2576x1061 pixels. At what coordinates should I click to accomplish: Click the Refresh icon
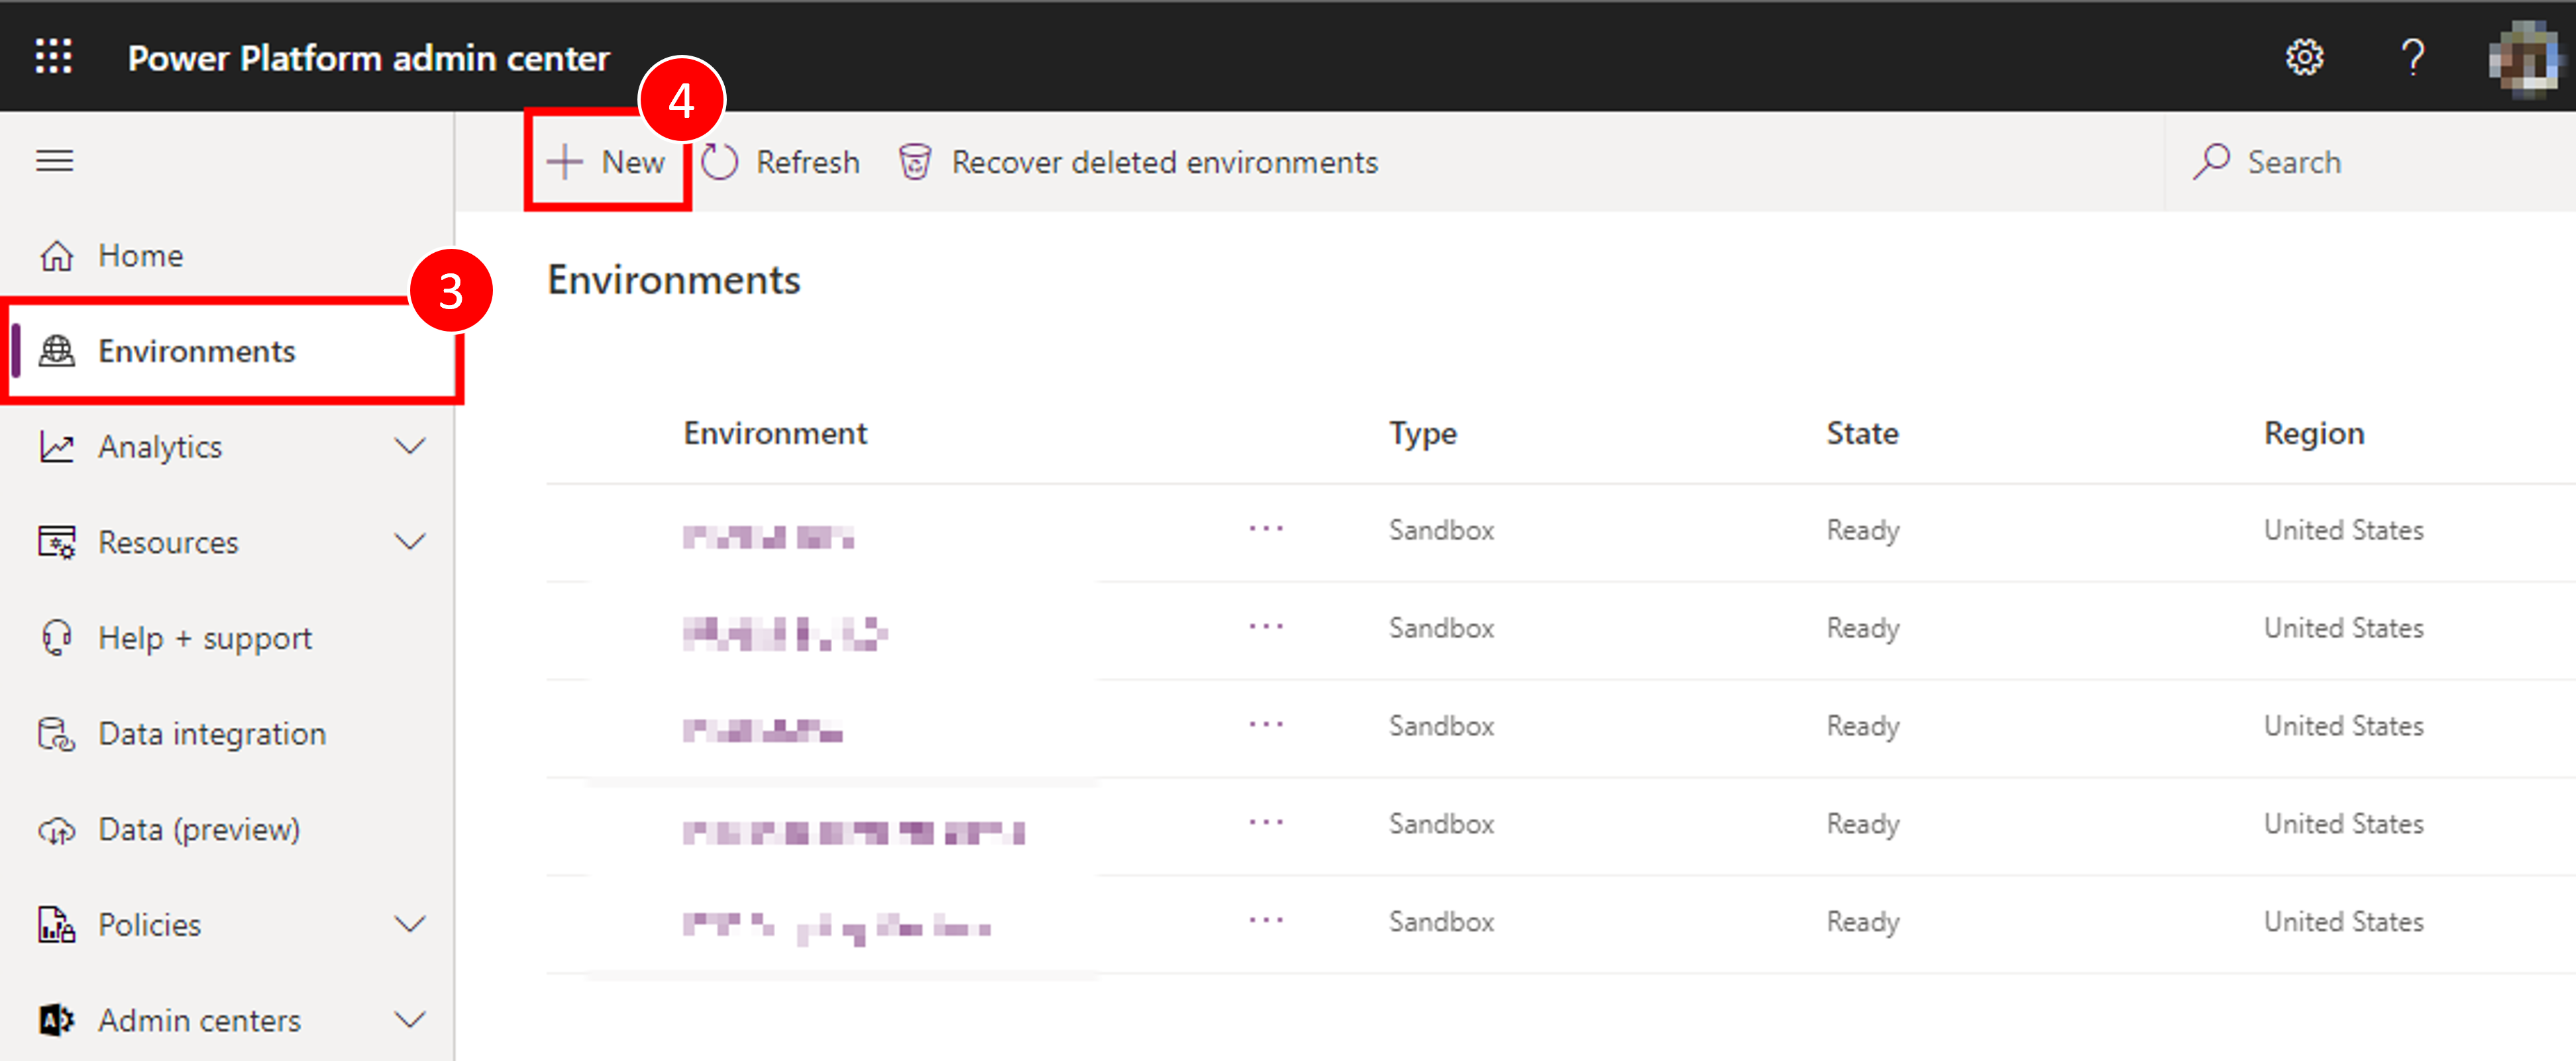coord(720,161)
